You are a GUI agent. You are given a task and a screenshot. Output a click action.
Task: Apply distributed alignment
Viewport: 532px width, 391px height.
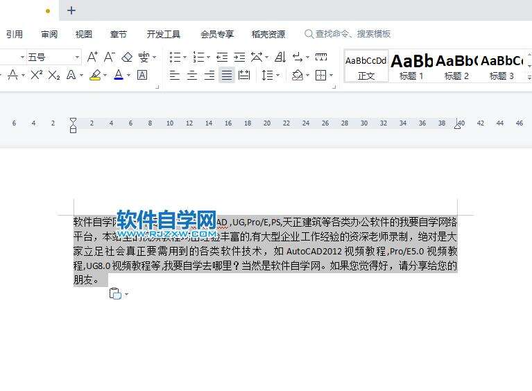(244, 75)
